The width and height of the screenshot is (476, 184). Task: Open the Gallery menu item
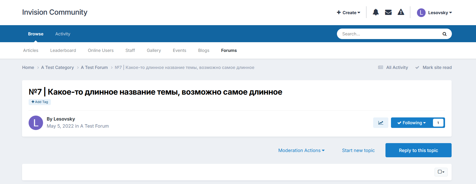(154, 51)
